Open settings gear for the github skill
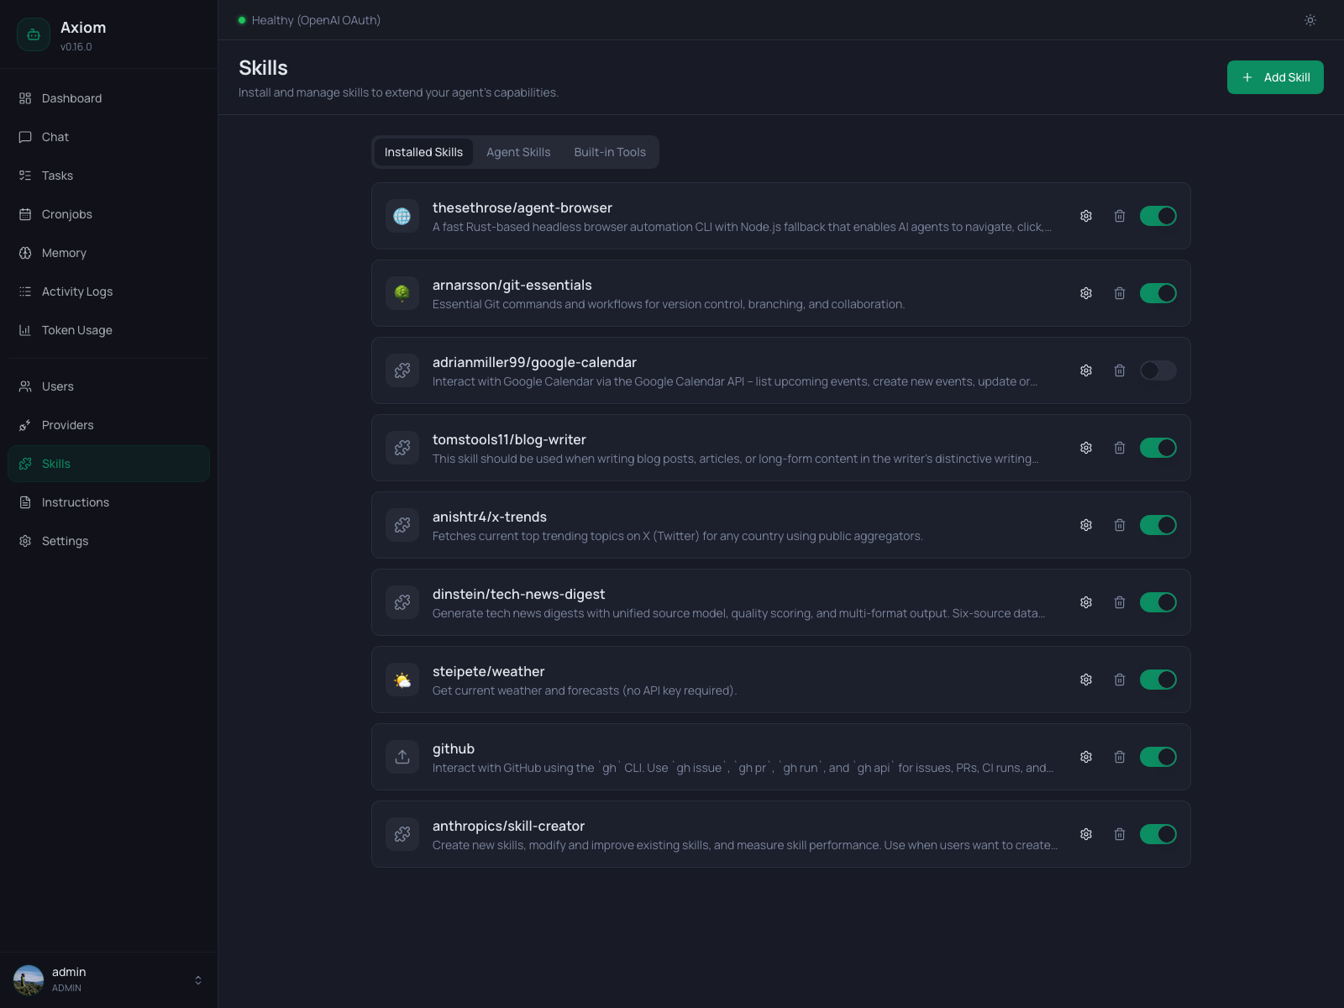The width and height of the screenshot is (1344, 1008). pyautogui.click(x=1085, y=757)
